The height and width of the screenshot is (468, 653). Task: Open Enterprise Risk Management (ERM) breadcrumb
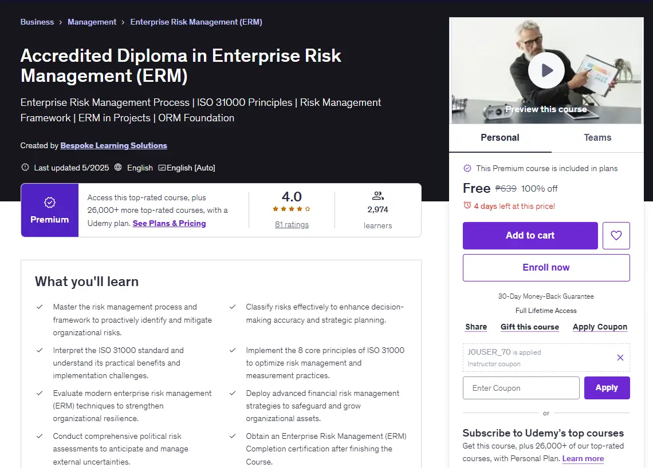[196, 22]
